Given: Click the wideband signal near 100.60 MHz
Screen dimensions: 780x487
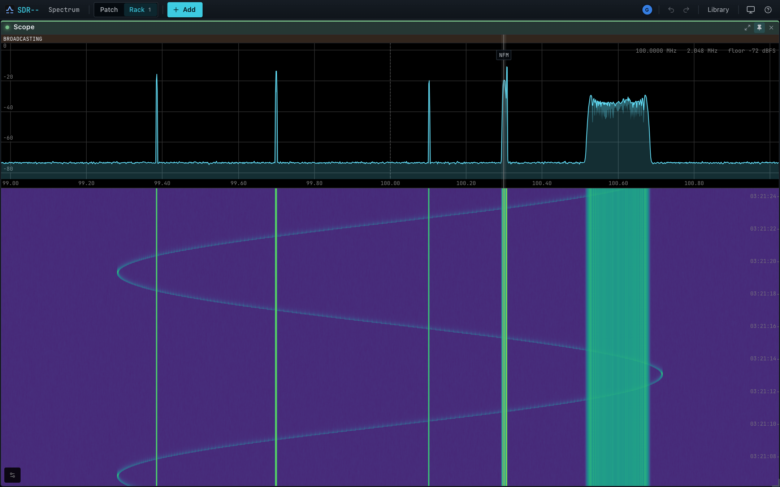Looking at the screenshot, I should (618, 130).
